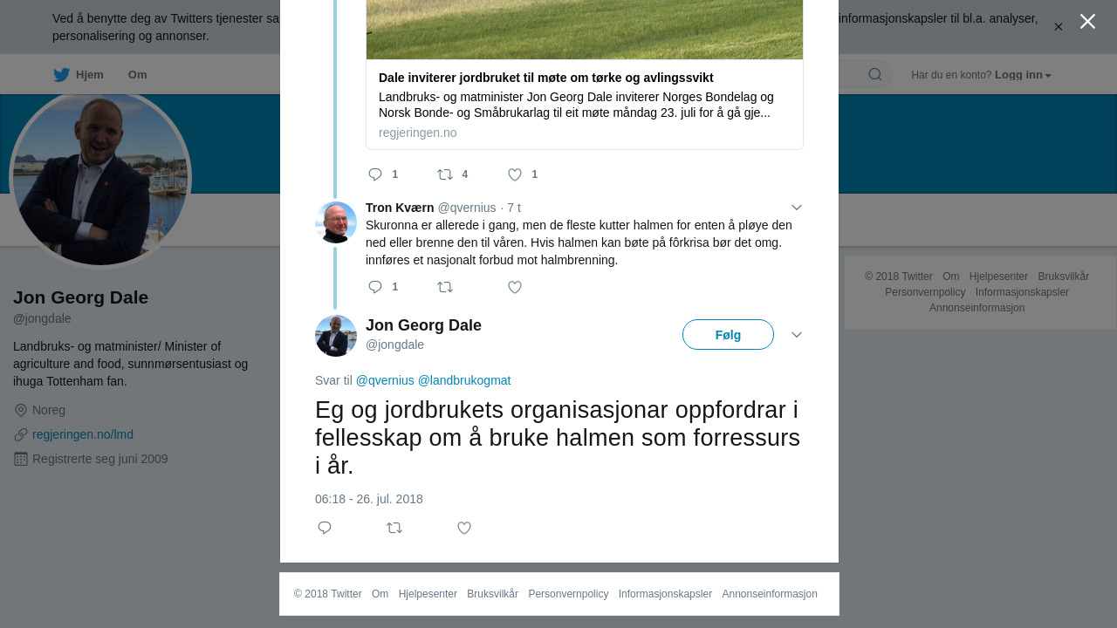Open the Om navigation item
The image size is (1117, 628).
tap(137, 75)
